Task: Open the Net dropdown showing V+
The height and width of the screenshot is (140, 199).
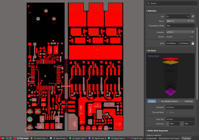Action: click(178, 16)
